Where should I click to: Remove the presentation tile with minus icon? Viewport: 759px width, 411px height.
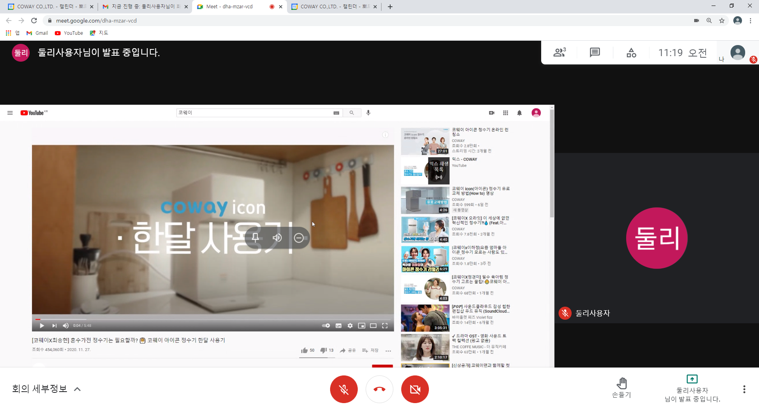coord(299,238)
